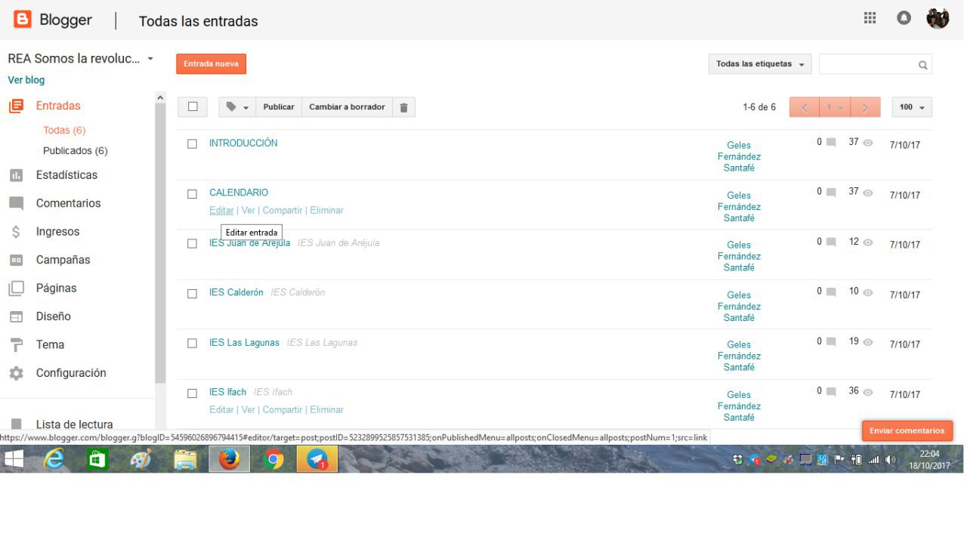Open the label tag dropdown
This screenshot has width=967, height=543.
[x=237, y=107]
